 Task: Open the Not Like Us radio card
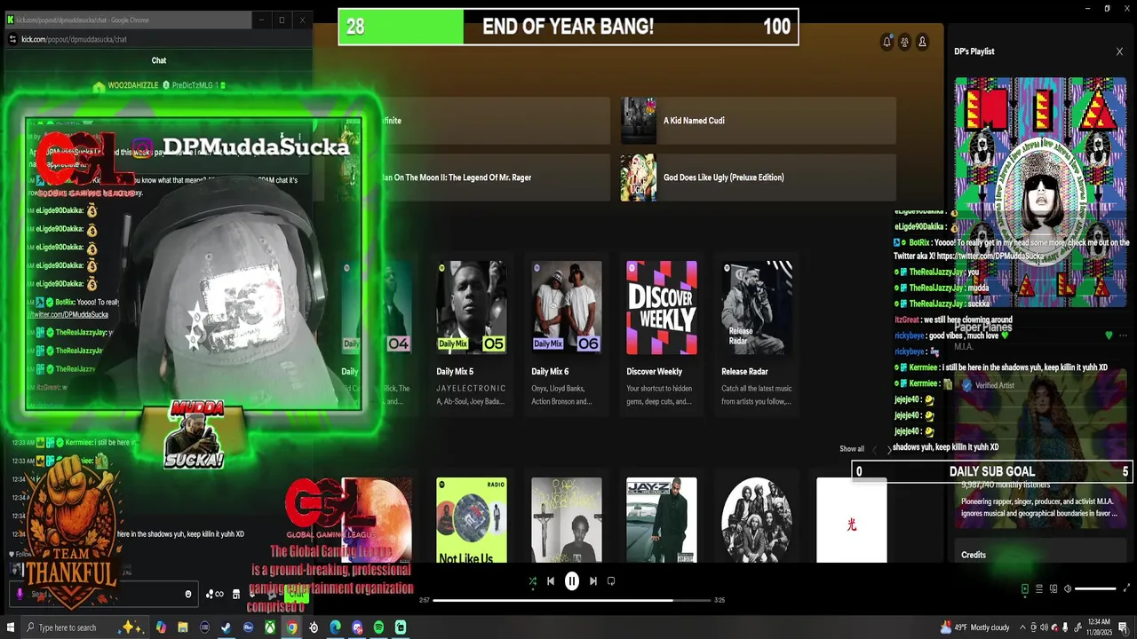click(x=472, y=520)
